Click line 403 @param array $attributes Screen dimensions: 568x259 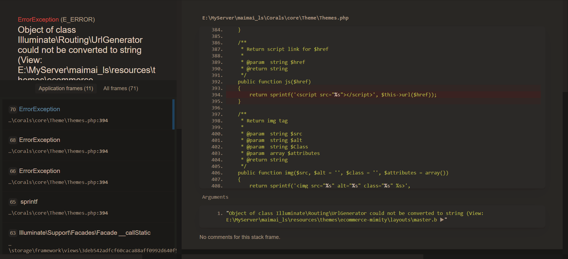280,153
